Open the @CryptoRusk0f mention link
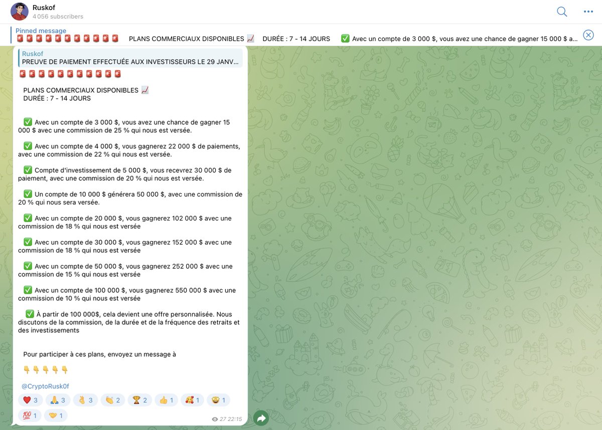602x430 pixels. click(x=45, y=386)
